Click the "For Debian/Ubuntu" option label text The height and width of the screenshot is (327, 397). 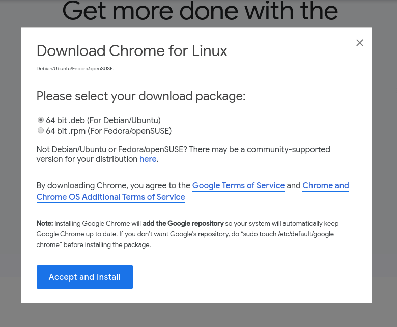point(124,121)
